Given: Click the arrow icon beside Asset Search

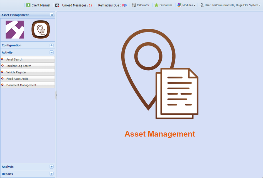Looking at the screenshot, I should click(x=3, y=59).
